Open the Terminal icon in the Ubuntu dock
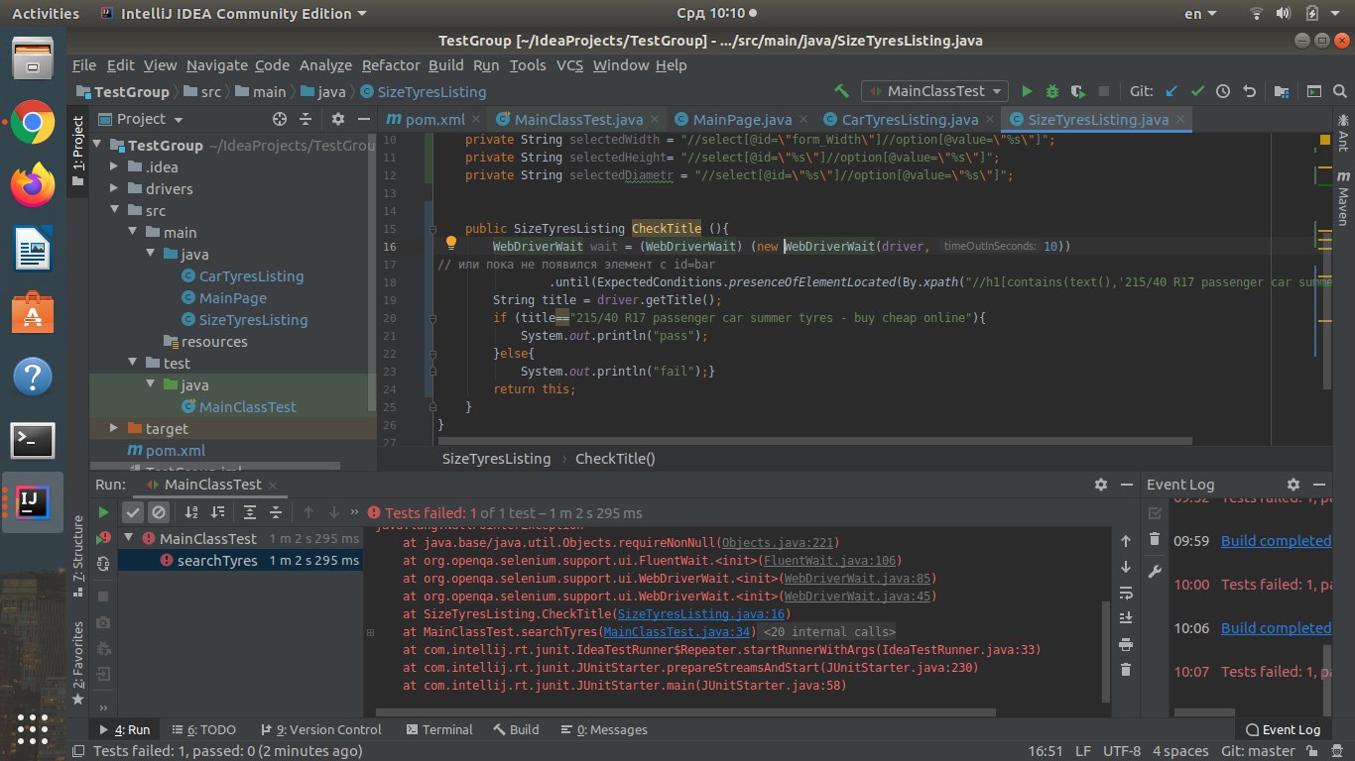Viewport: 1355px width, 761px height. (33, 440)
